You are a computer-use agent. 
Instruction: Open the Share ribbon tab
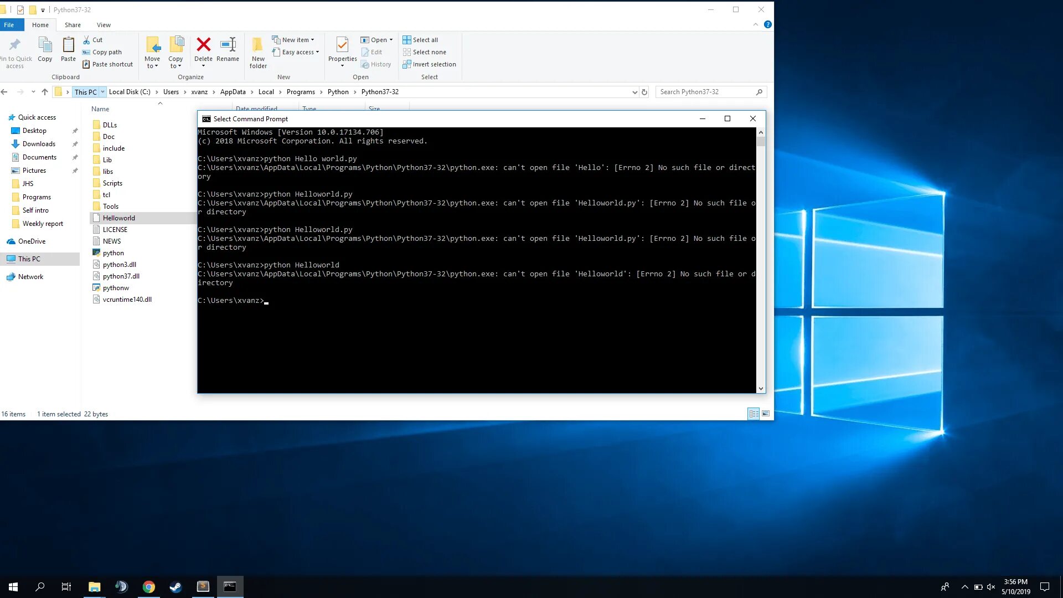73,25
